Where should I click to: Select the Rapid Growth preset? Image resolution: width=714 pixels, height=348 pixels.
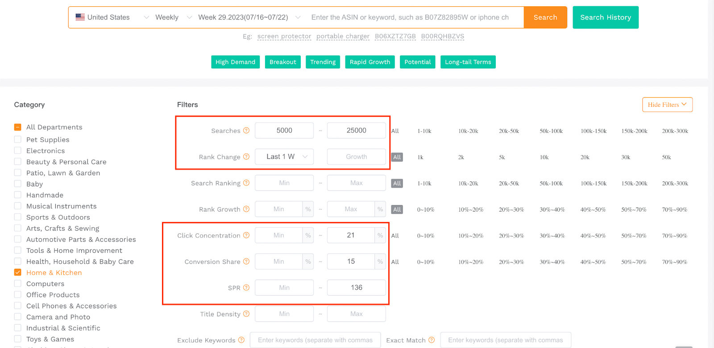(x=370, y=62)
